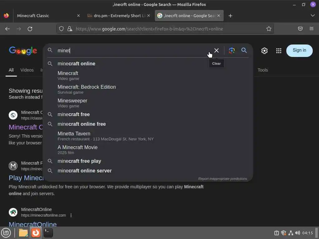This screenshot has height=239, width=319.
Task: Click Firefox icon in taskbar
Action: [36, 233]
